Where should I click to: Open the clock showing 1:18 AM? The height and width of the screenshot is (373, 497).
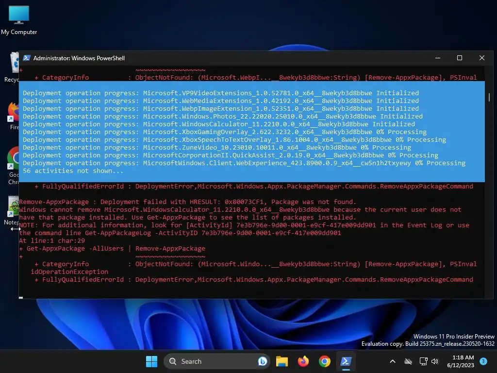(x=460, y=361)
